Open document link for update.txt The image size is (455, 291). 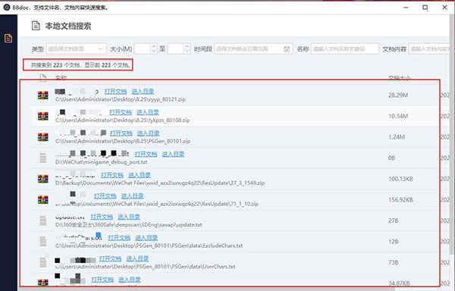(102, 217)
